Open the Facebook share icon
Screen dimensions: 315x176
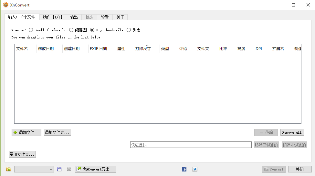[184, 169]
